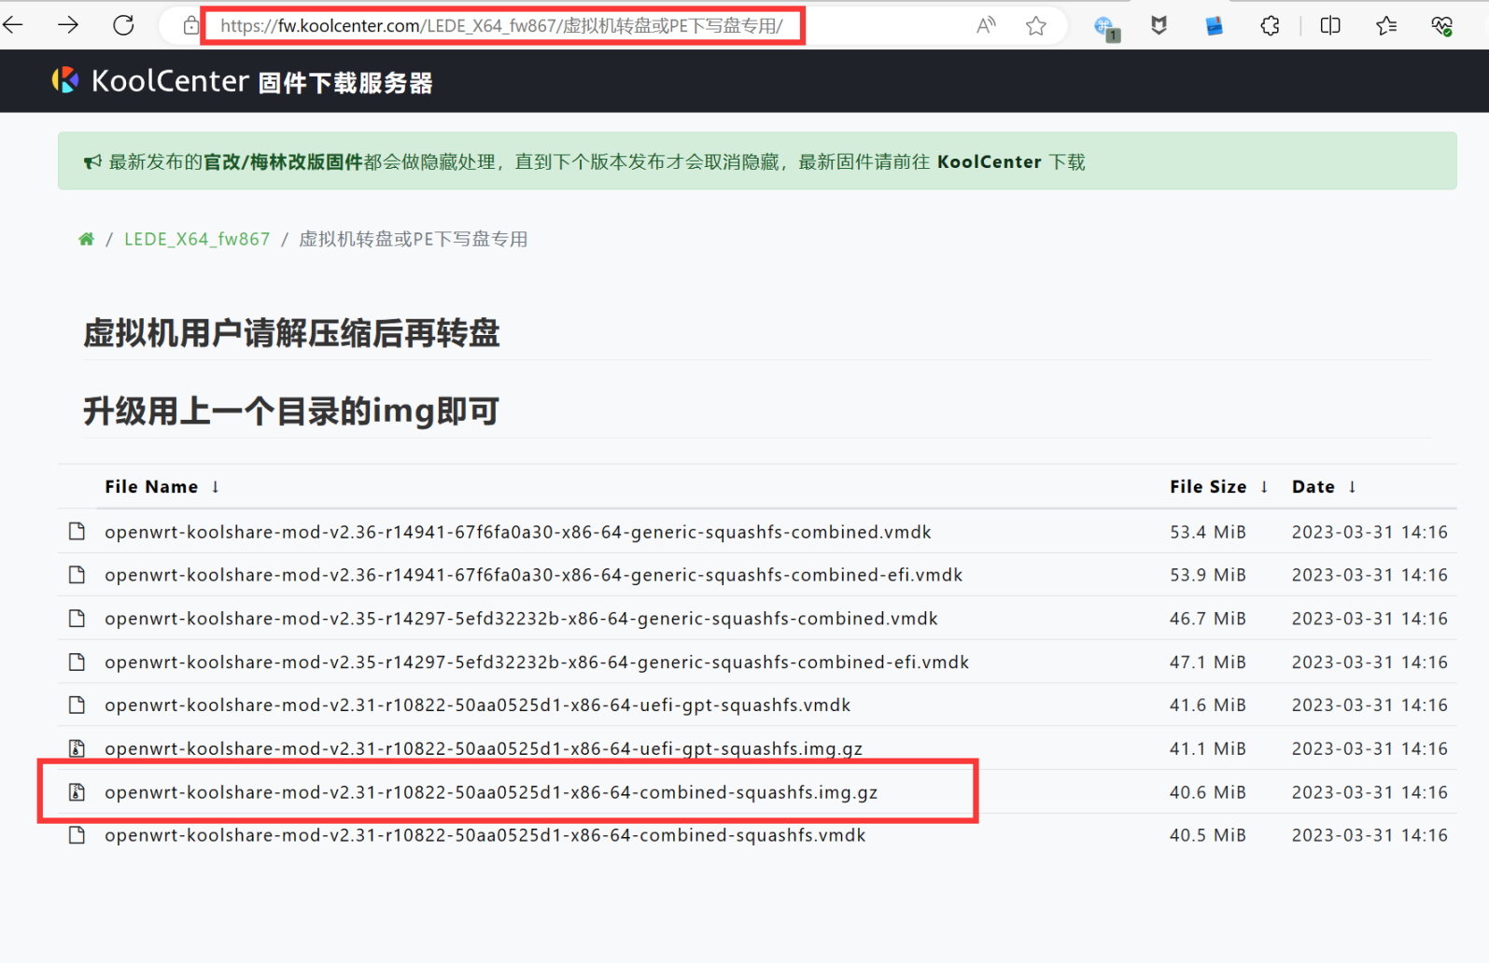Image resolution: width=1489 pixels, height=963 pixels.
Task: Download v2.31-r10822 combined-squashfs.img.gz
Action: point(491,792)
